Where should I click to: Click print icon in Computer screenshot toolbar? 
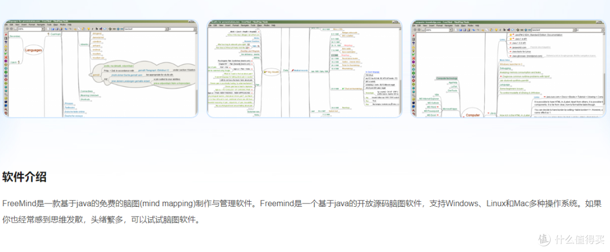tap(423, 30)
